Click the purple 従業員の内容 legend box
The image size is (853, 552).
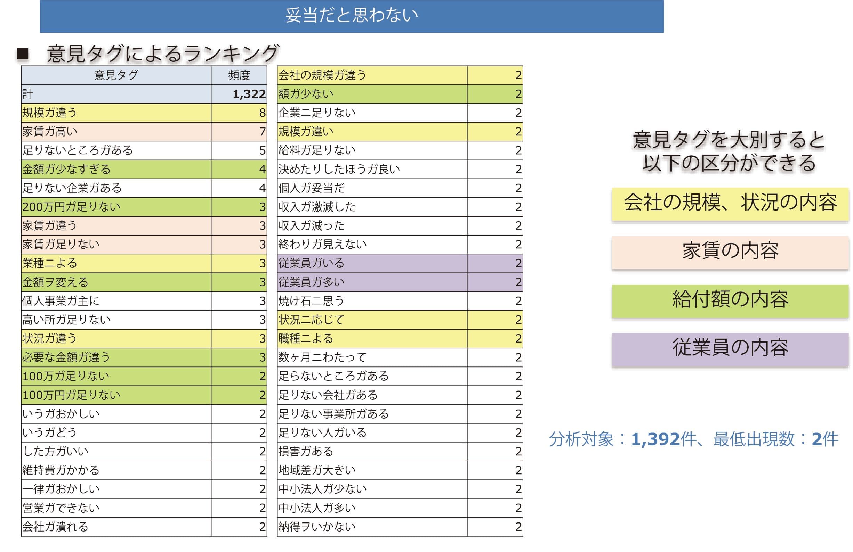[730, 349]
